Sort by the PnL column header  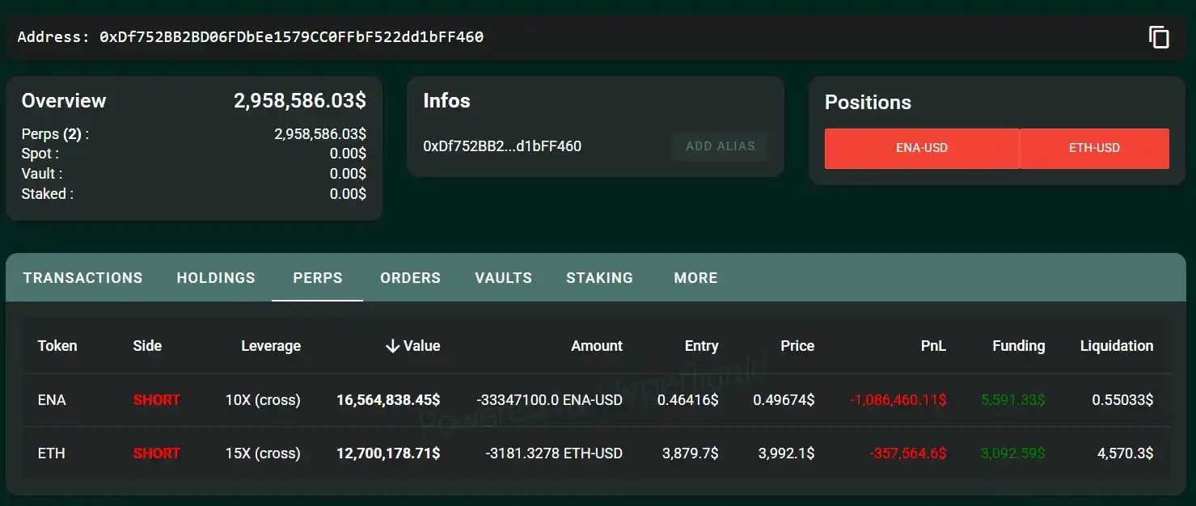tap(932, 346)
